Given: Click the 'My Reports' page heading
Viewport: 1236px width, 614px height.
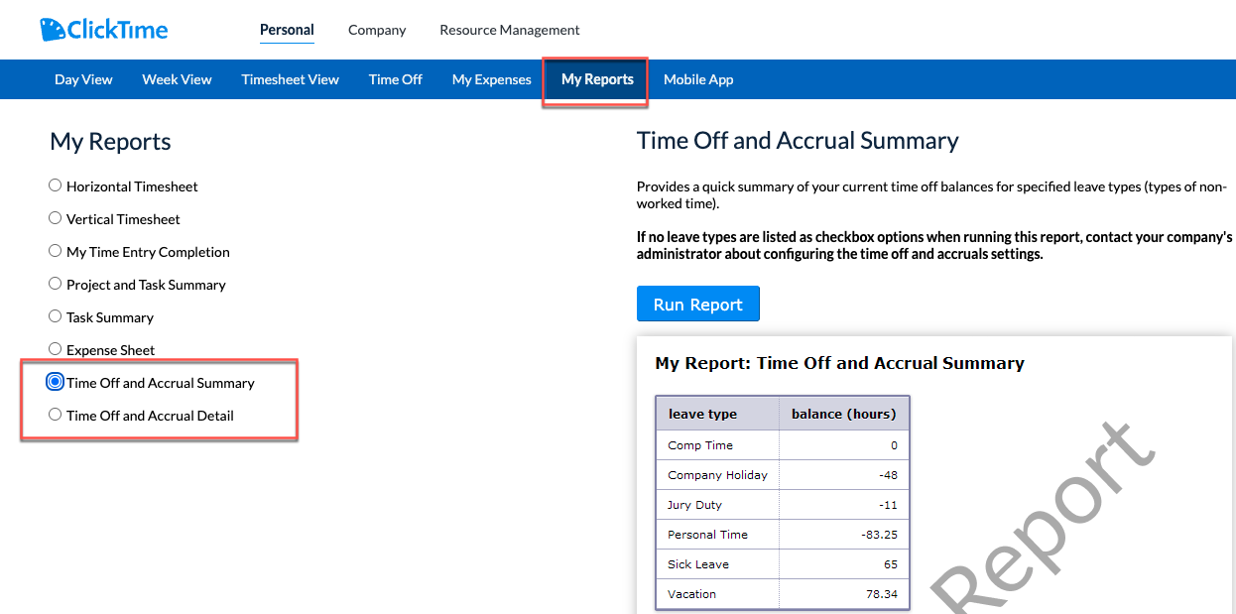Looking at the screenshot, I should pos(110,142).
